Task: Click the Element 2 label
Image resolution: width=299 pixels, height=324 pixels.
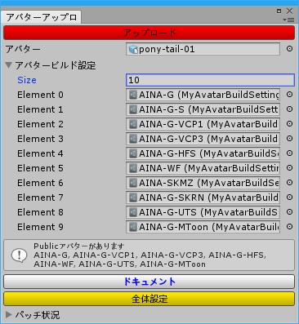Action: pyautogui.click(x=40, y=124)
